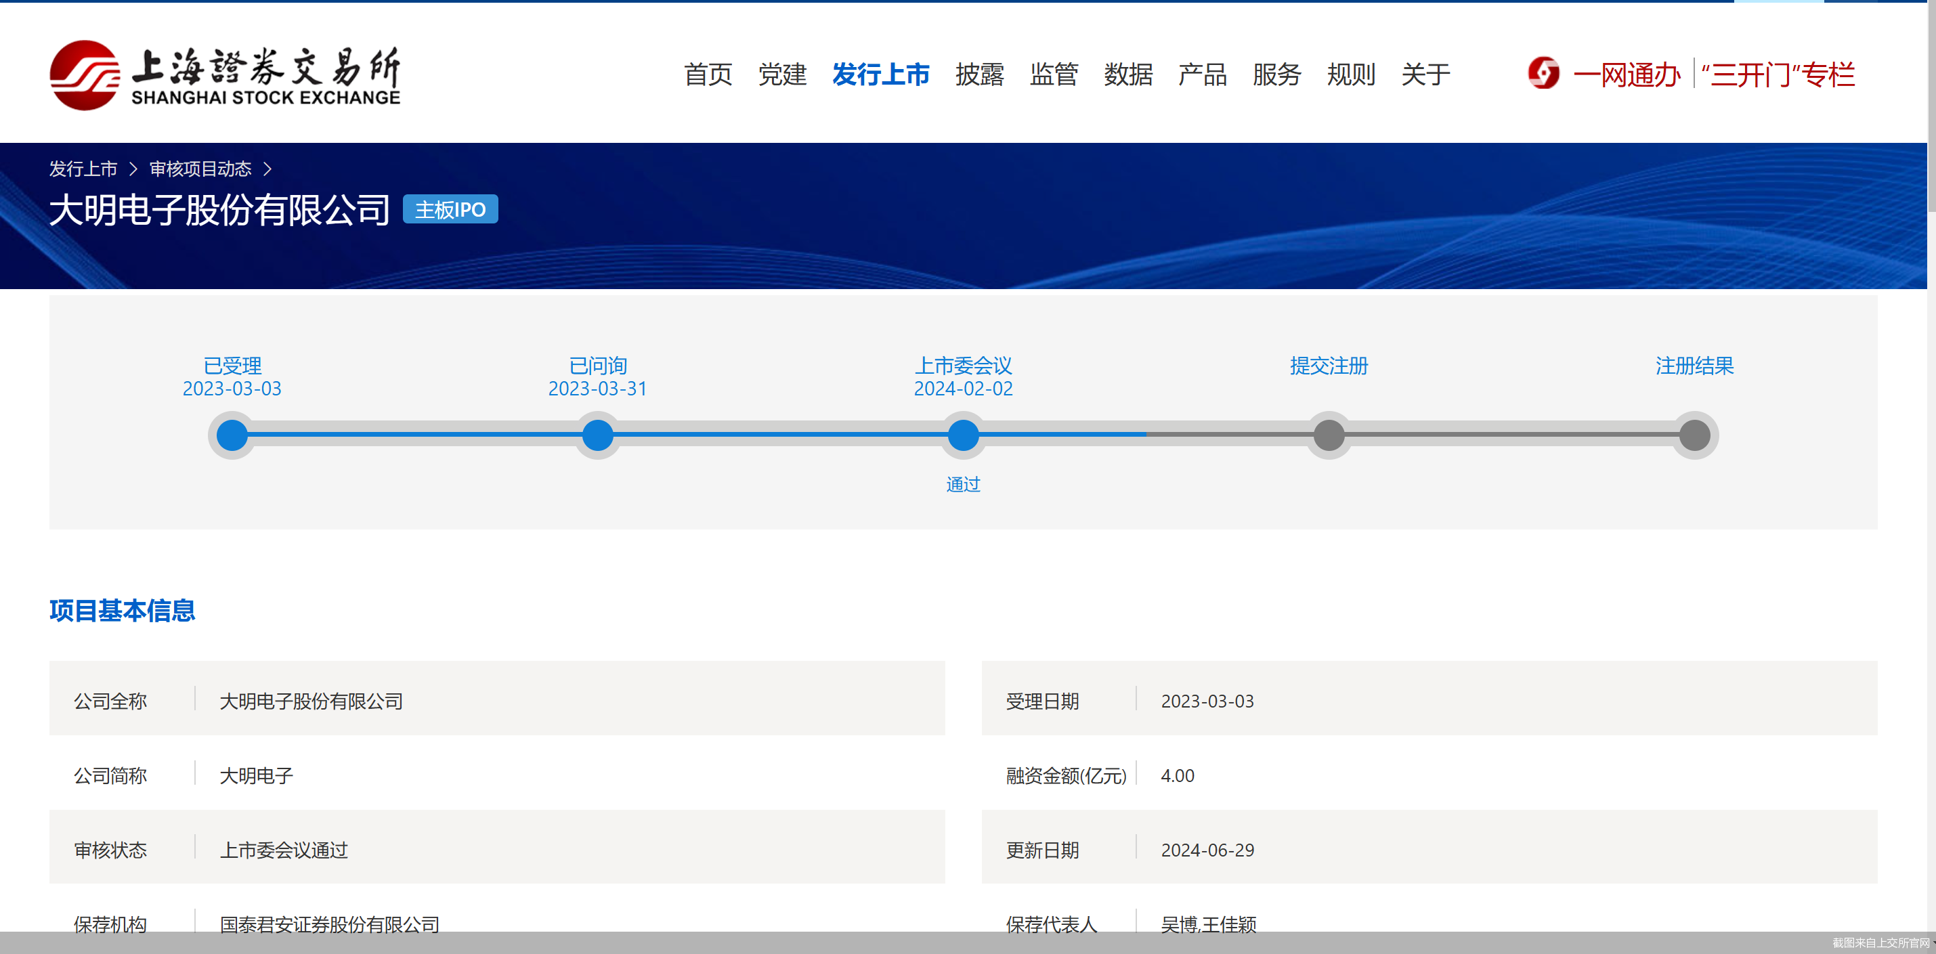1936x954 pixels.
Task: Select the 注册结果 timeline node
Action: (1695, 435)
